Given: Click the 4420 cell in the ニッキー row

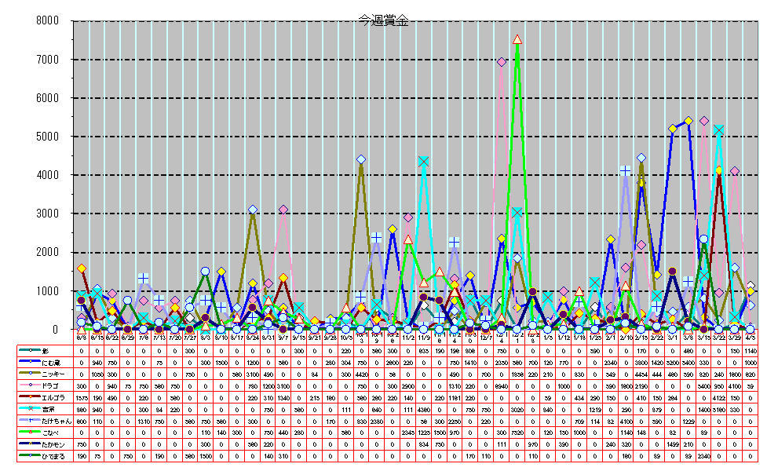Looking at the screenshot, I should (x=361, y=375).
